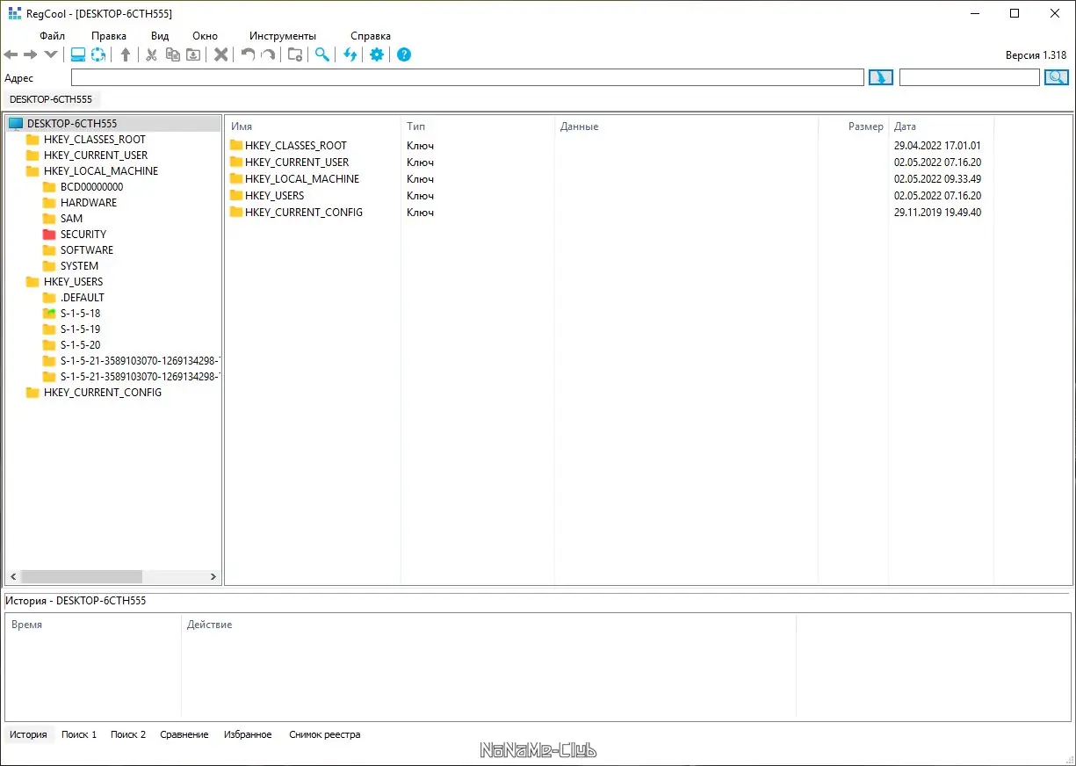
Task: Click the magnifier search toolbar icon
Action: pos(322,54)
